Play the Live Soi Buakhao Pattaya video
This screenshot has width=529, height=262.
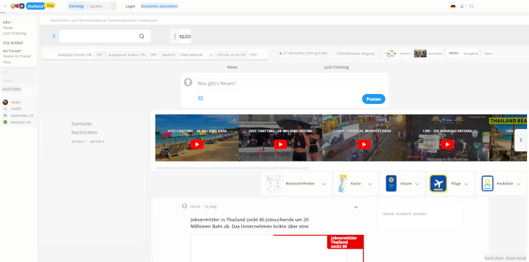[448, 144]
